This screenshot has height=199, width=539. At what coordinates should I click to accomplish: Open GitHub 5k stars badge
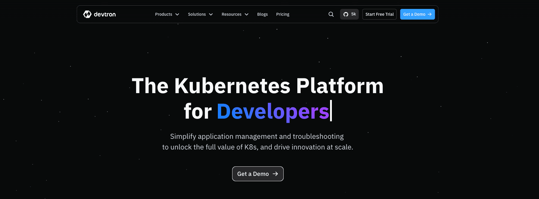click(x=349, y=14)
